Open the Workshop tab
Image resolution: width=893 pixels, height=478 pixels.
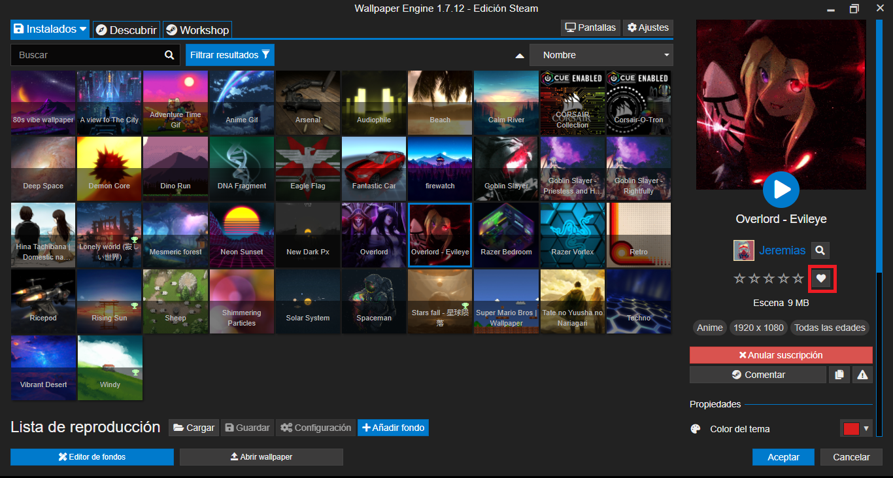197,29
